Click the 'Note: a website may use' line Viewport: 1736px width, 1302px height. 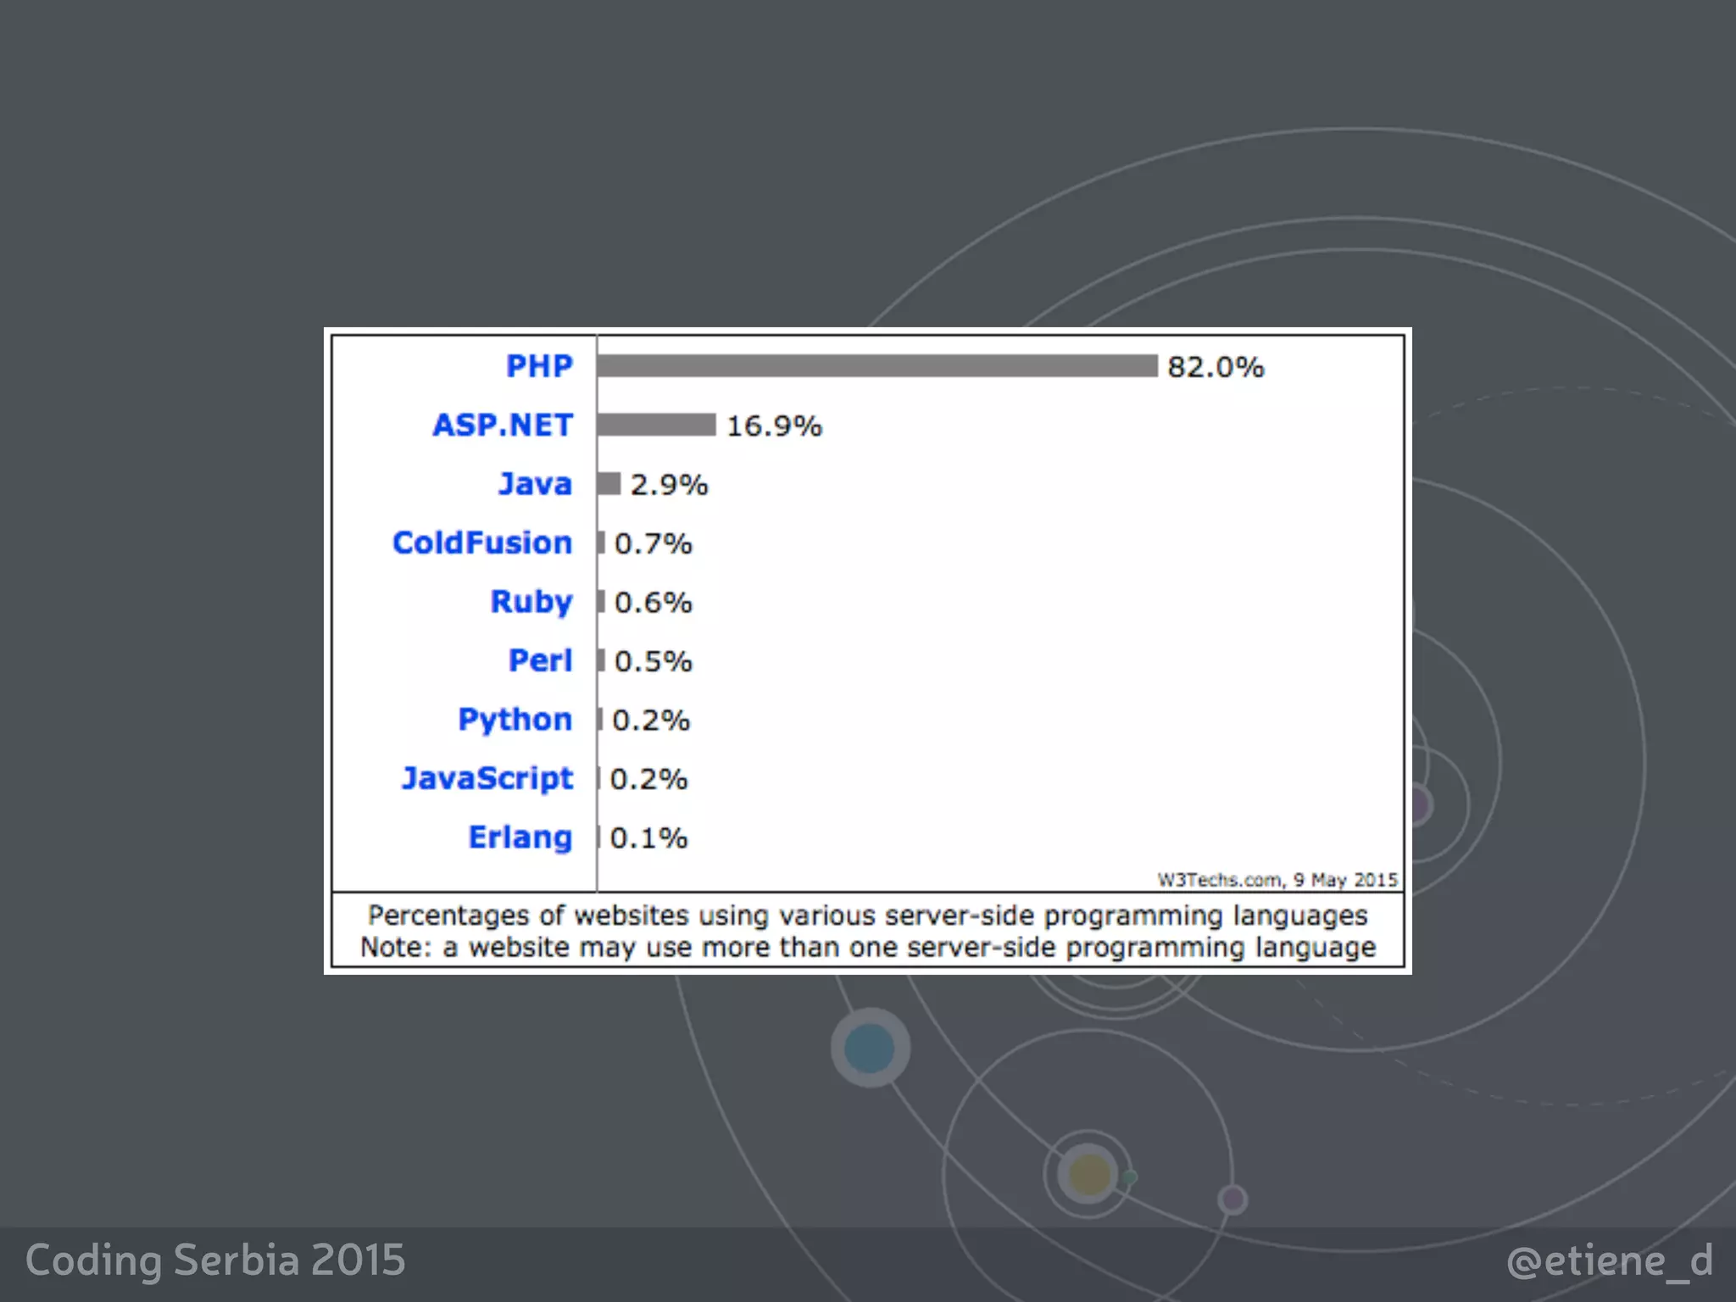868,947
